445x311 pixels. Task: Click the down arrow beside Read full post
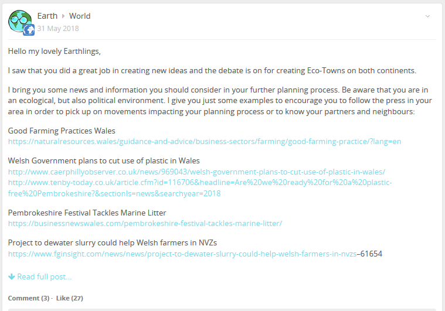[x=12, y=276]
